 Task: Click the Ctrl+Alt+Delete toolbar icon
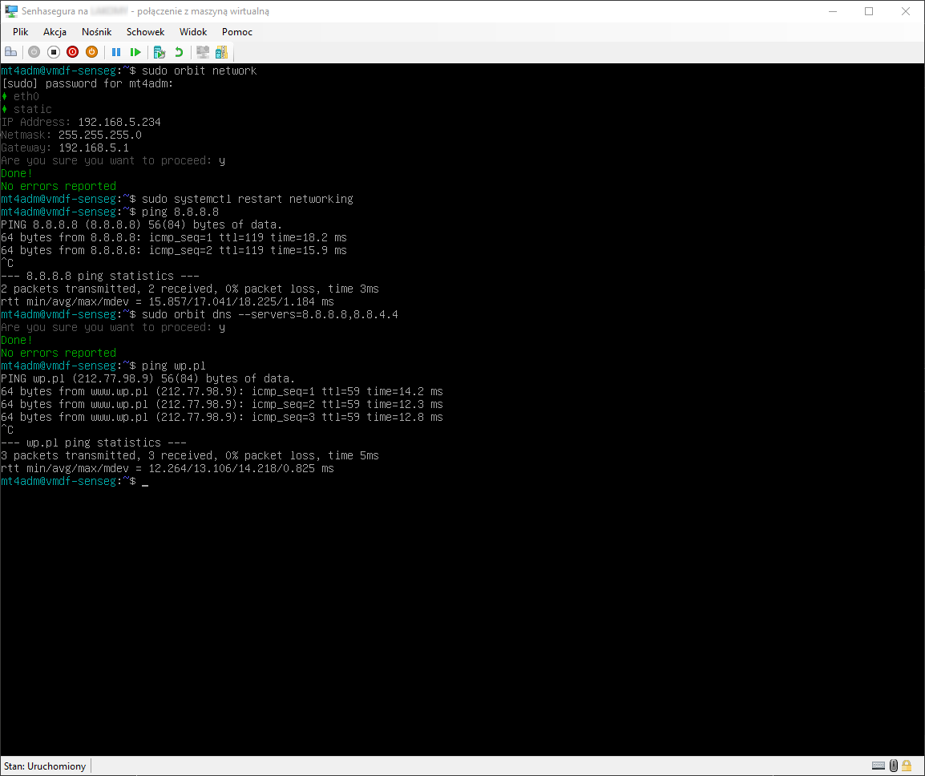click(11, 52)
